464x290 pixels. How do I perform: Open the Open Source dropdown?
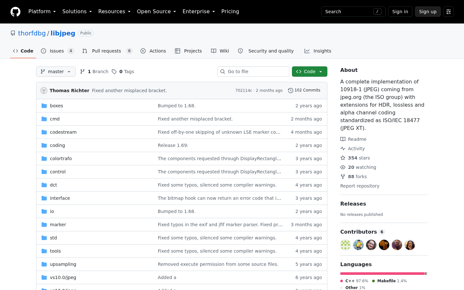tap(156, 12)
